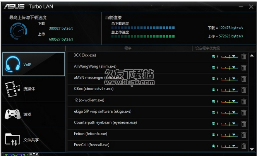The width and height of the screenshot is (257, 156).
Task: Remove ekiga SIP voip software entry
Action: pyautogui.click(x=244, y=113)
